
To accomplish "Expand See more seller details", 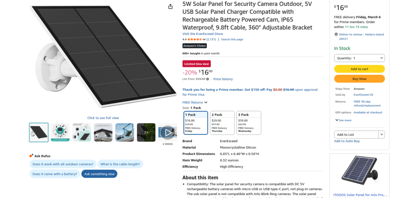I will pos(343,120).
